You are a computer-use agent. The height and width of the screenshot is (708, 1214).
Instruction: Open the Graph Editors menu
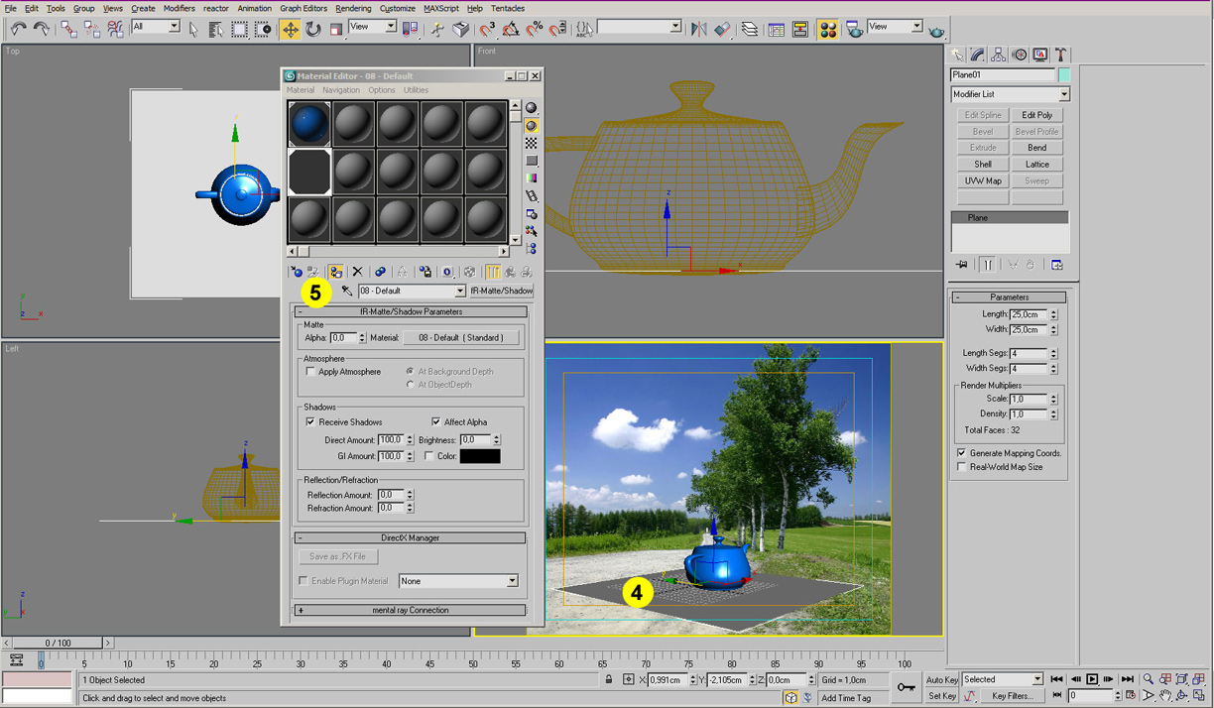[x=303, y=8]
